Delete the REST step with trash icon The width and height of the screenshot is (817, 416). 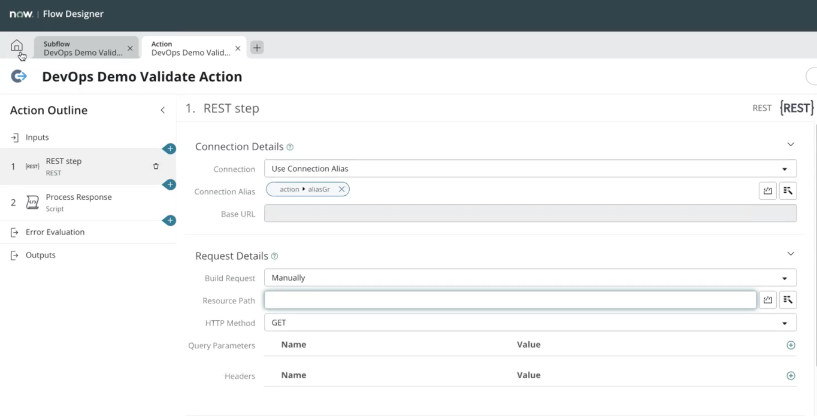[x=156, y=166]
